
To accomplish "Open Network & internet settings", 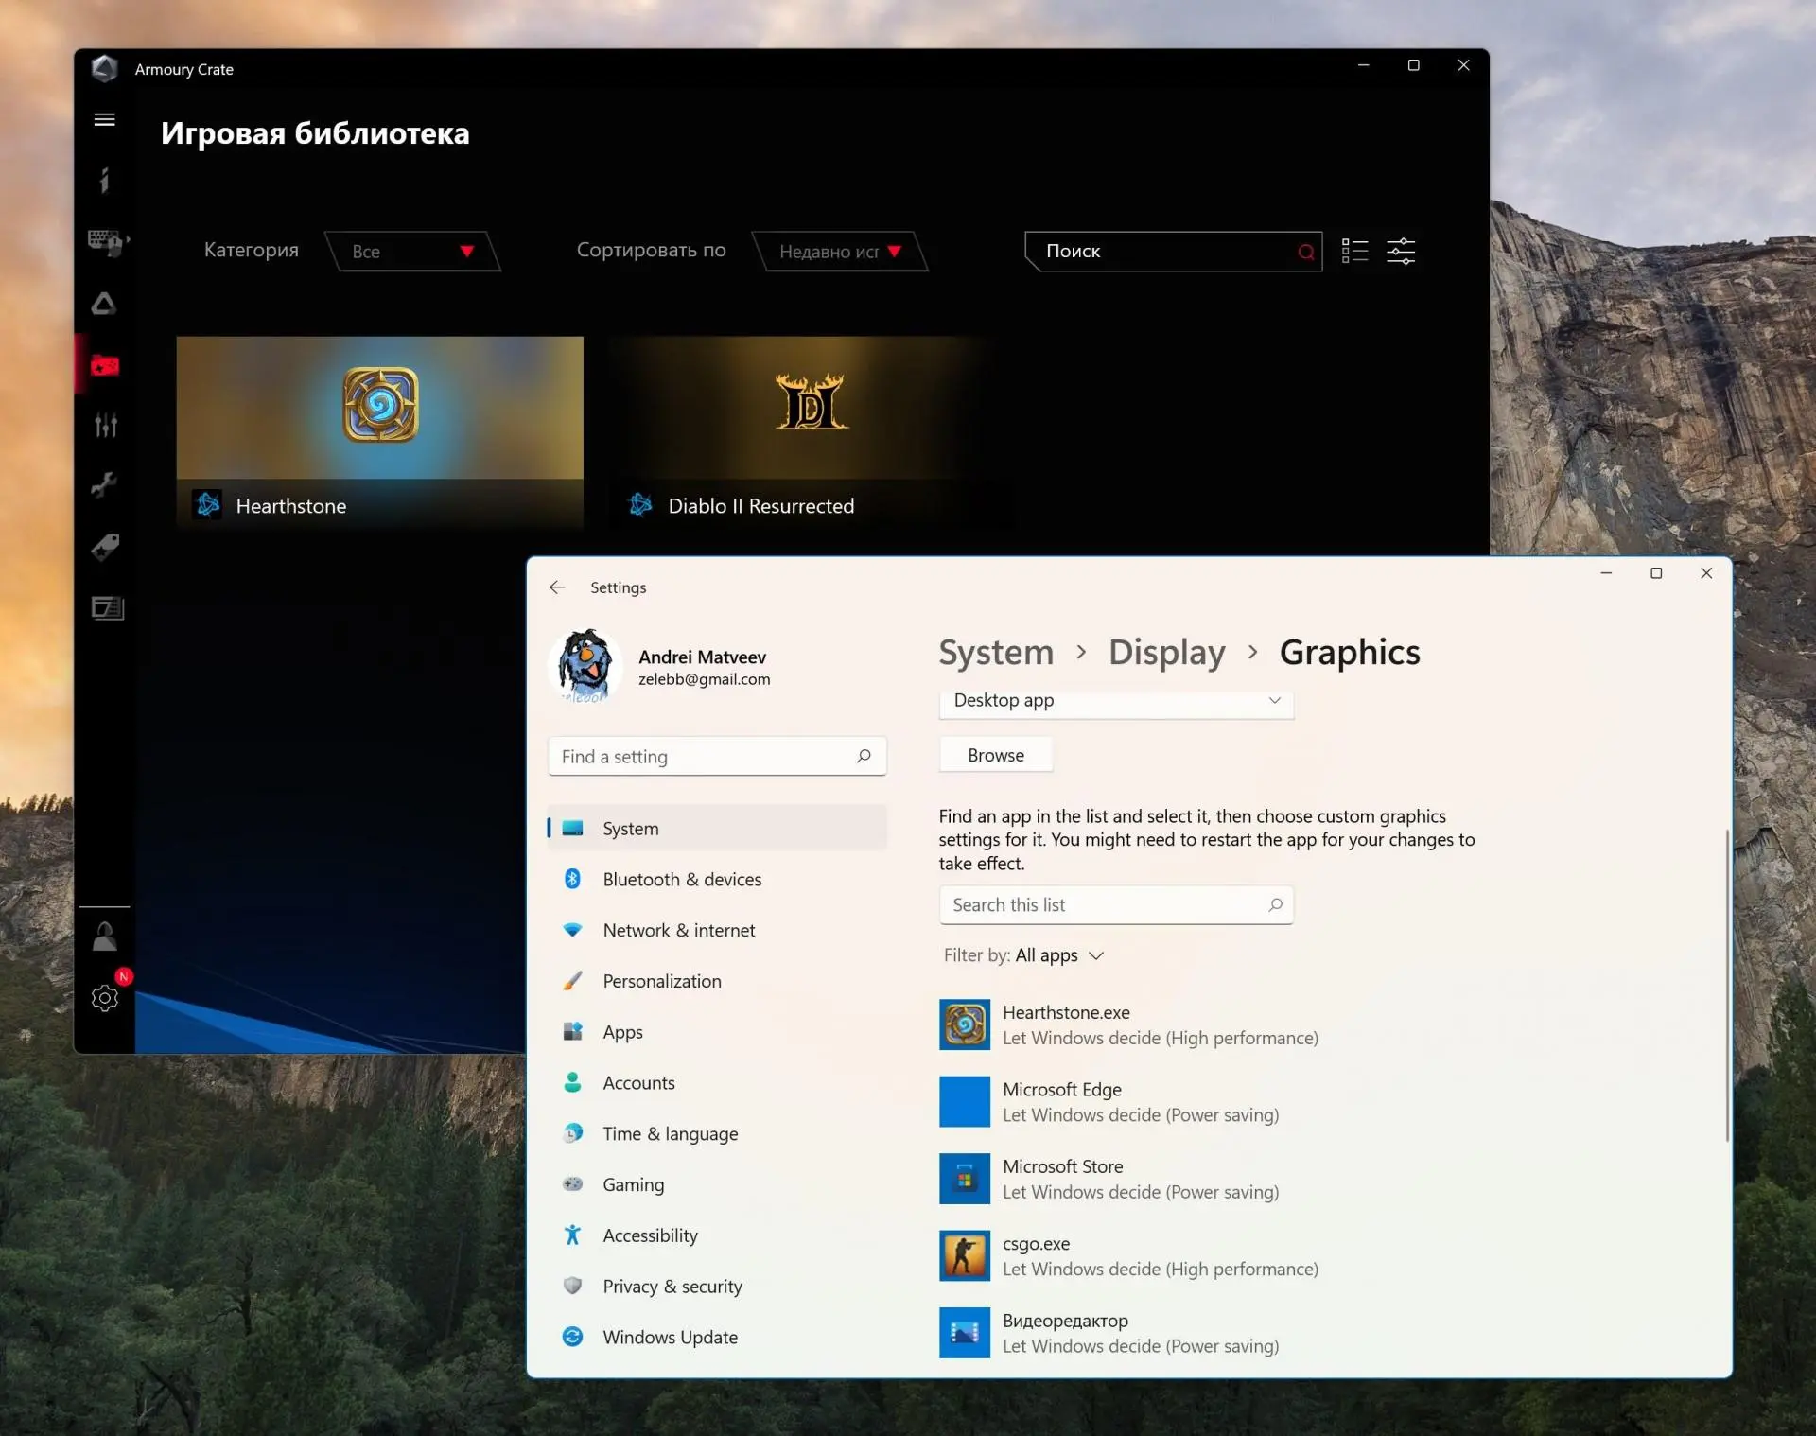I will click(x=717, y=930).
